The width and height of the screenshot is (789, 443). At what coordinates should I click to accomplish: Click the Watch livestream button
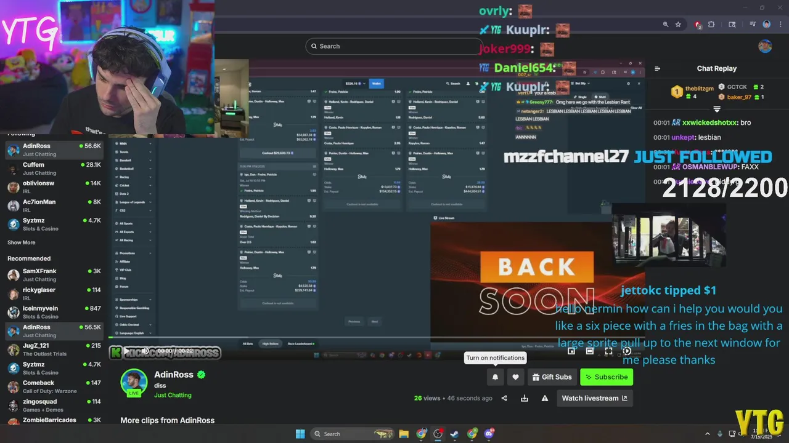click(x=594, y=398)
